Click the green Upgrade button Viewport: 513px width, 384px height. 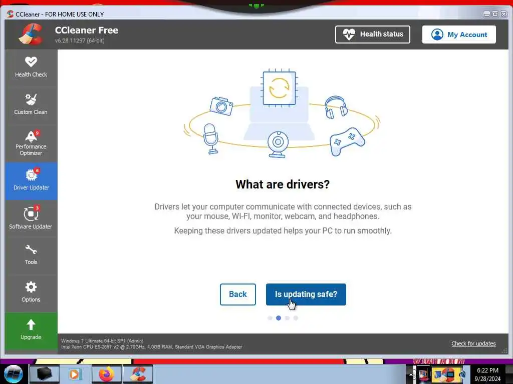(x=31, y=331)
